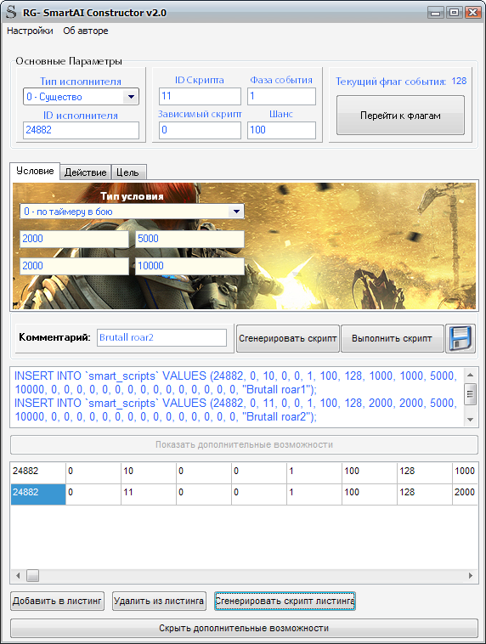Open the Об авторе menu

[86, 31]
